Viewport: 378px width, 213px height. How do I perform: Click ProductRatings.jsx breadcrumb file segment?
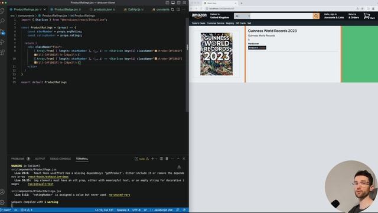(54, 16)
